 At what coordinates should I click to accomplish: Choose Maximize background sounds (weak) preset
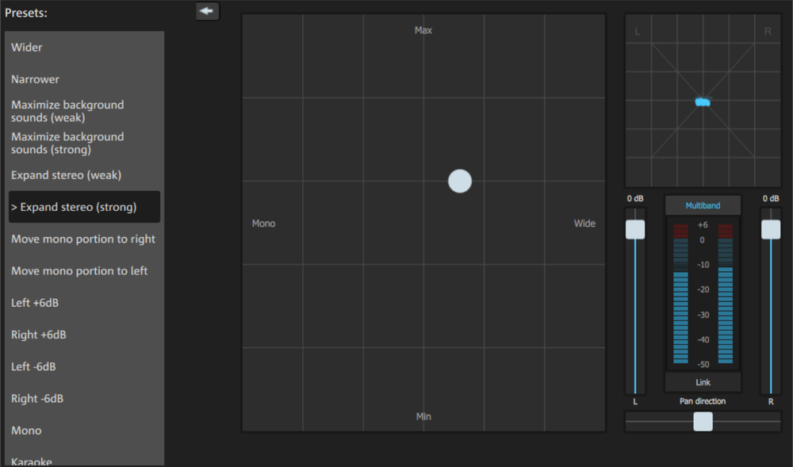point(67,111)
